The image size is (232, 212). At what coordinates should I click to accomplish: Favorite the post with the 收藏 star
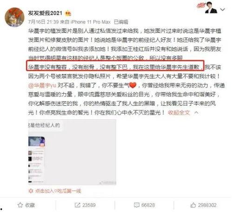pos(26,205)
